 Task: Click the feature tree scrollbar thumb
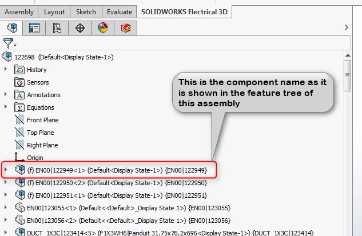pos(348,75)
